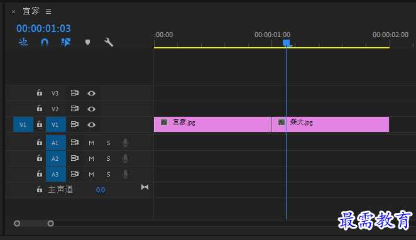Add a marker with shield icon
The image size is (416, 240).
click(87, 42)
